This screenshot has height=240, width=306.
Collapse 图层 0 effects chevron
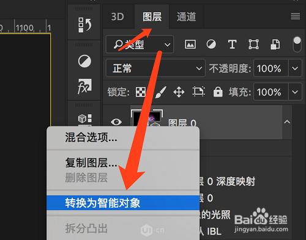click(287, 122)
